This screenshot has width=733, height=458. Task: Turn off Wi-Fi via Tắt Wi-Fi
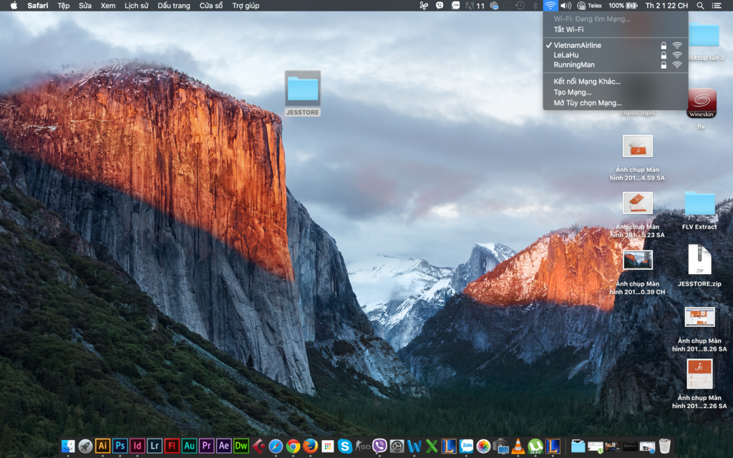click(568, 29)
